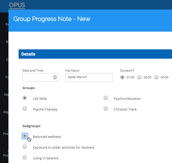Click the OPUS logo in the header
The width and height of the screenshot is (172, 163).
click(17, 5)
